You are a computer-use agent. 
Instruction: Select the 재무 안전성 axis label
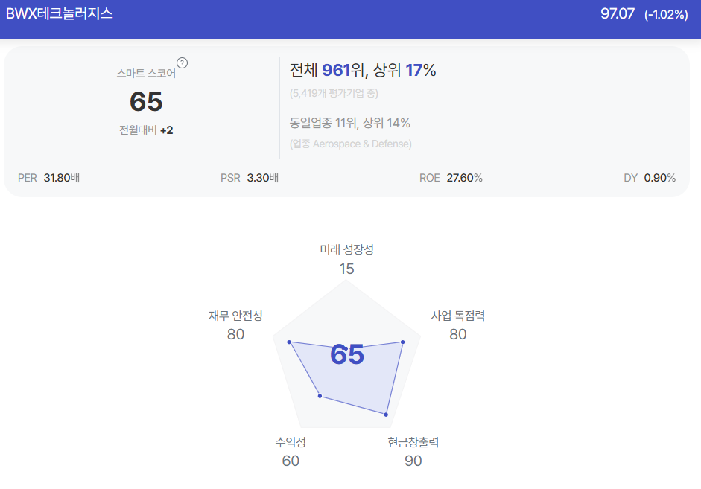point(235,316)
